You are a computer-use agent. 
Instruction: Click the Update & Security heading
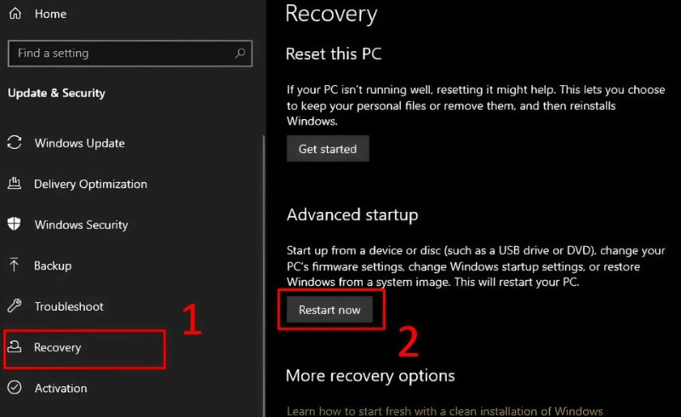(x=56, y=93)
